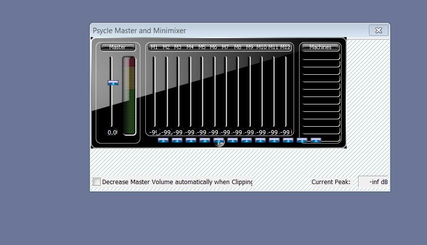The width and height of the screenshot is (427, 245).
Task: Click the M3 channel label
Action: click(178, 47)
